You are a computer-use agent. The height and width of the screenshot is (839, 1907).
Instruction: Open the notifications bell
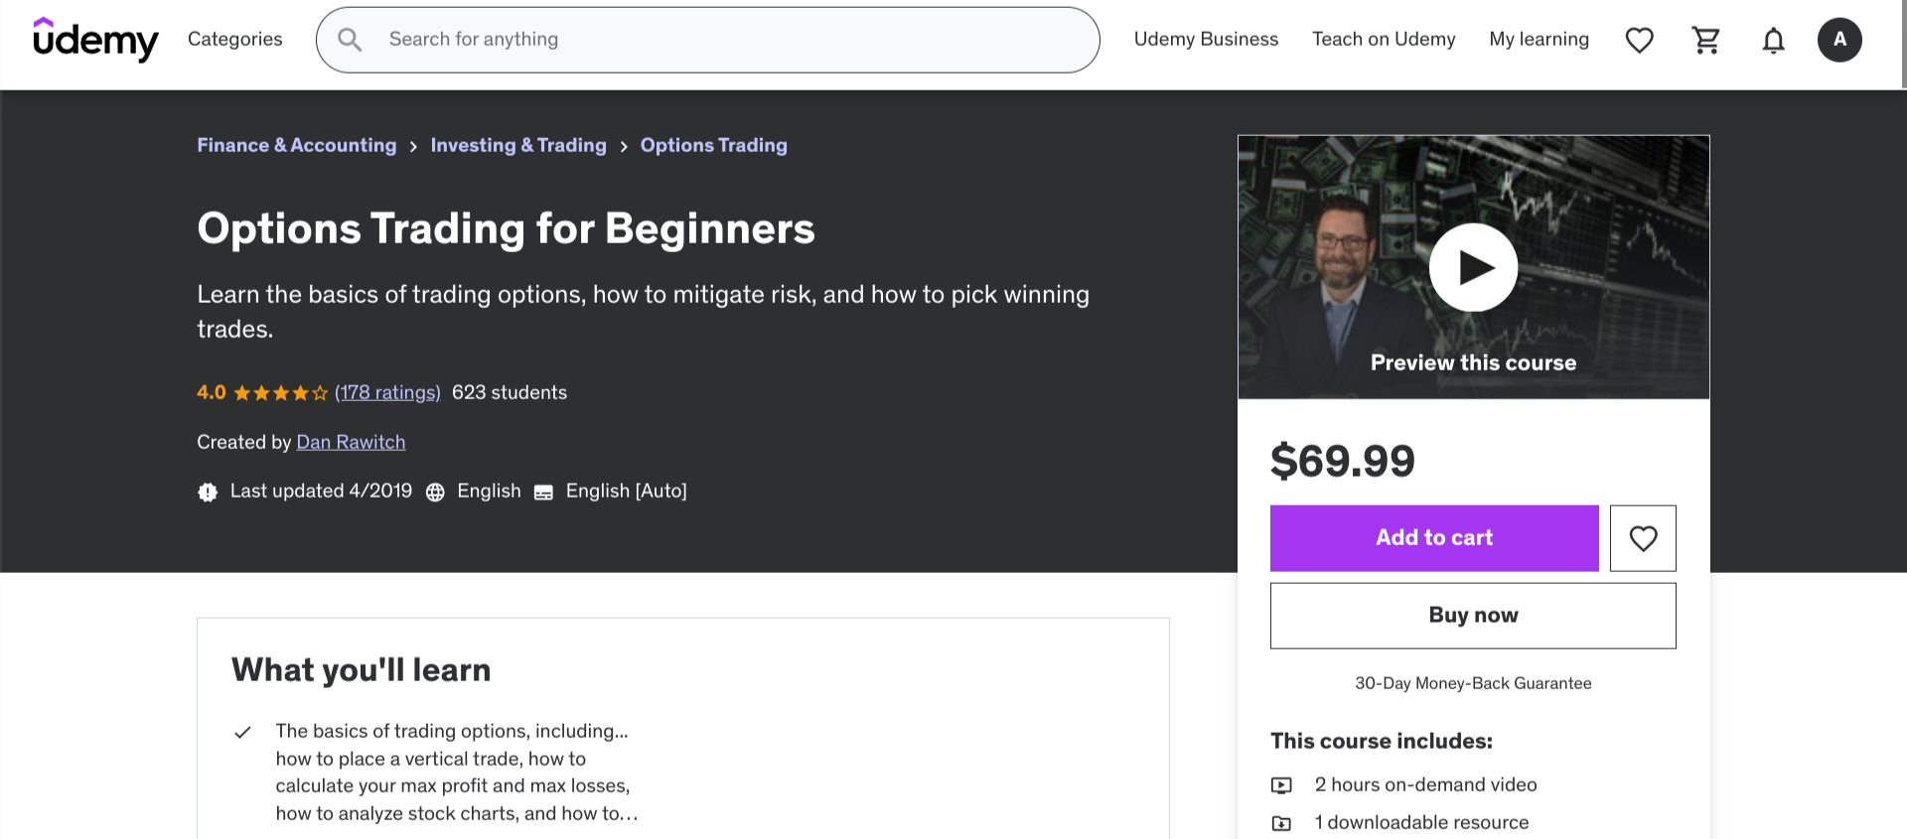coord(1773,40)
